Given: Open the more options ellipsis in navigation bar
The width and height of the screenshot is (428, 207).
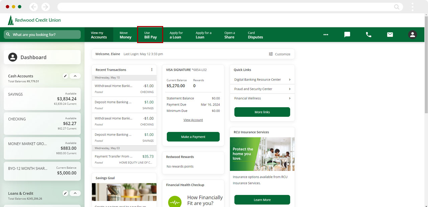Looking at the screenshot, I should pyautogui.click(x=326, y=35).
